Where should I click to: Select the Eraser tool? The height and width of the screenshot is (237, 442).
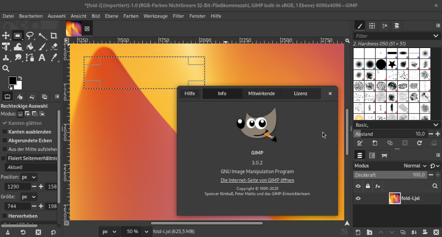tap(54, 47)
